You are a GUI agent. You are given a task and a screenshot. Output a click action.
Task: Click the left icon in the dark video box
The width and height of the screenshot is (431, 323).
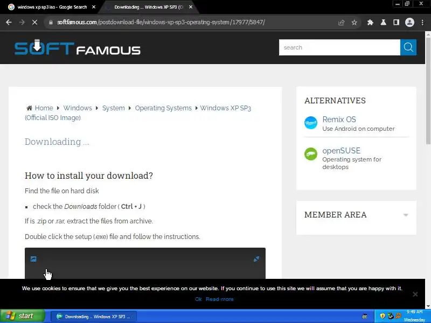33,259
